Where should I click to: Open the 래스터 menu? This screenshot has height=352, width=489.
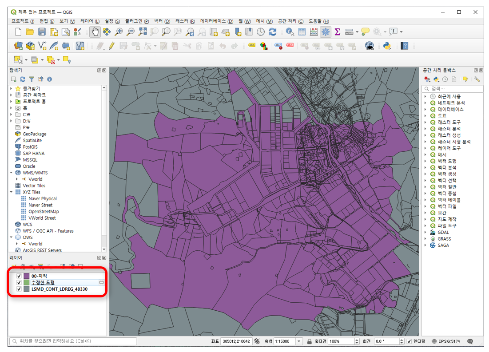click(x=185, y=21)
